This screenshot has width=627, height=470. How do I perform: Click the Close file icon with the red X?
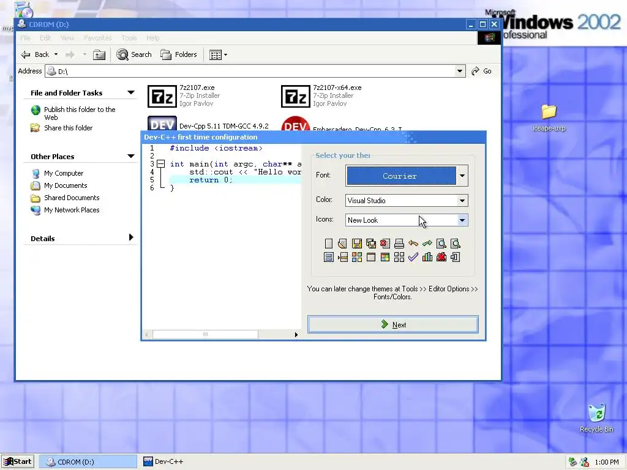[x=385, y=244]
